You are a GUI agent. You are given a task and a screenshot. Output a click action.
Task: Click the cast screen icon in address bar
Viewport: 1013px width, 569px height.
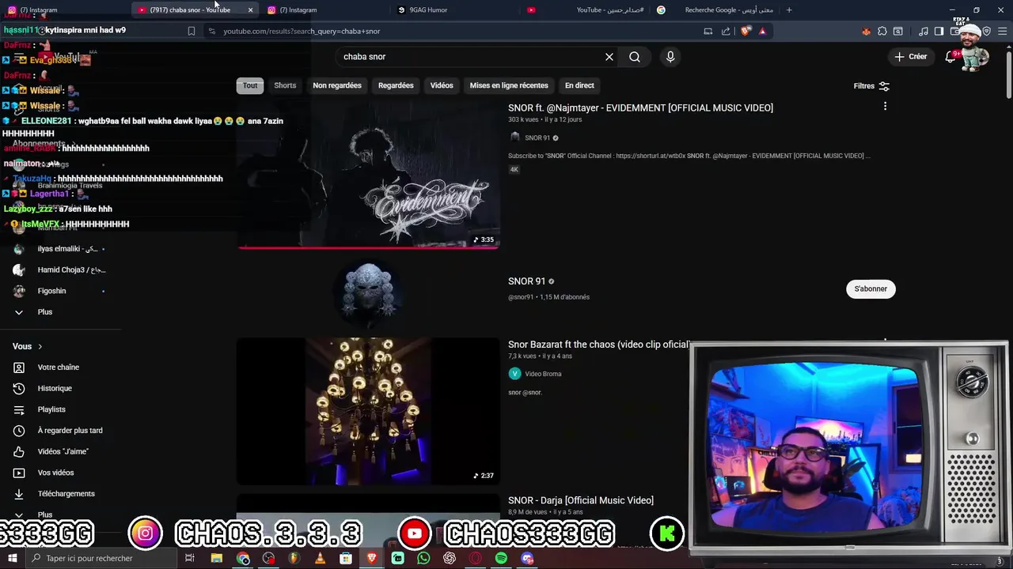click(708, 32)
